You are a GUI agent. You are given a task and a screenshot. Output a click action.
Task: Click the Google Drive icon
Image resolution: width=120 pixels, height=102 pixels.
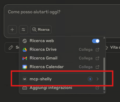[25, 50]
